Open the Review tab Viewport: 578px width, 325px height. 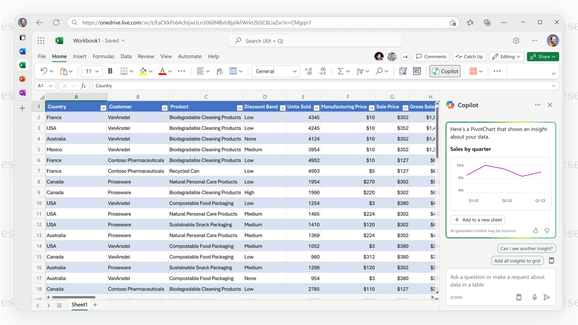coord(146,56)
